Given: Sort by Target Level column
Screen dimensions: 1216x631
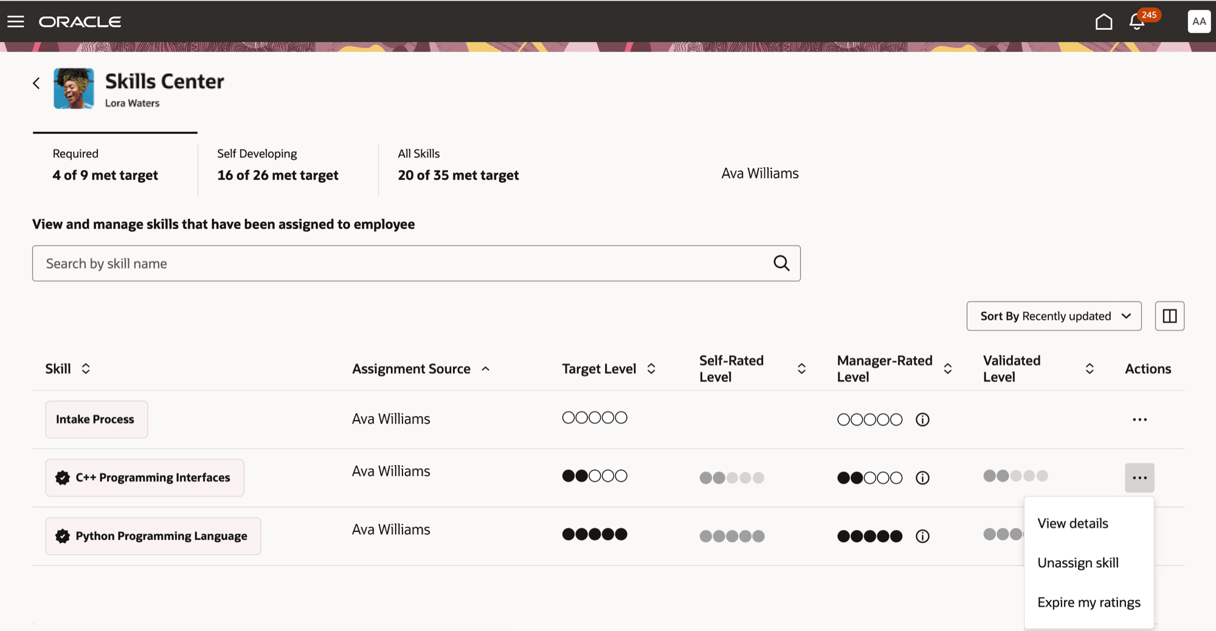Looking at the screenshot, I should pyautogui.click(x=651, y=368).
